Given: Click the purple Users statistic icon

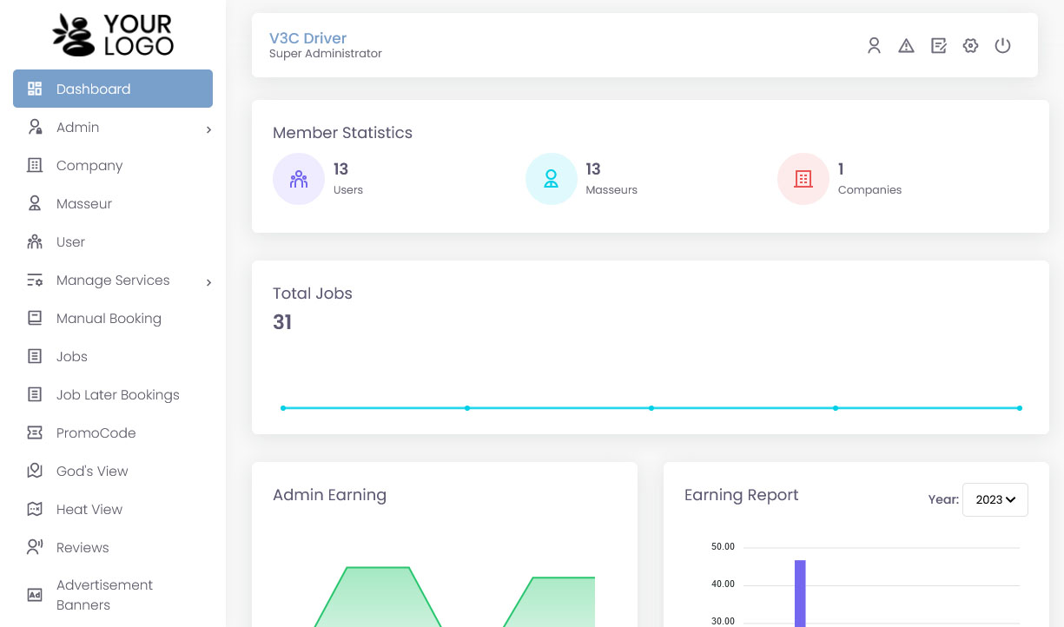Looking at the screenshot, I should tap(299, 179).
